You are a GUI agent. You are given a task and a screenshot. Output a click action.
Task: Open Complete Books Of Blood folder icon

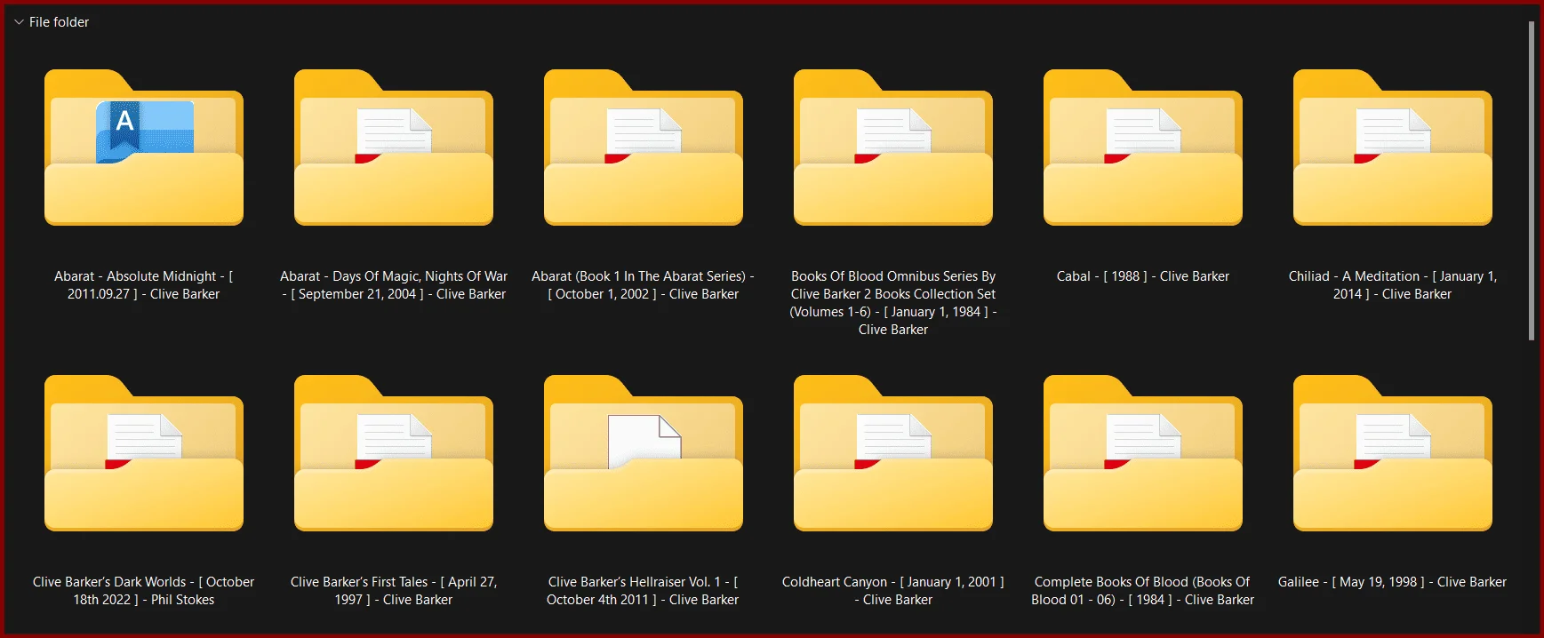coord(1143,453)
